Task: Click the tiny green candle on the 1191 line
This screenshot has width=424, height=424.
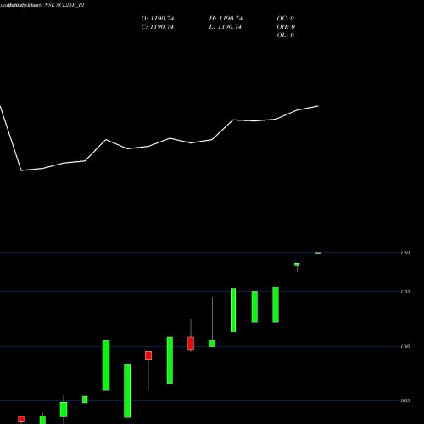Action: pos(318,253)
